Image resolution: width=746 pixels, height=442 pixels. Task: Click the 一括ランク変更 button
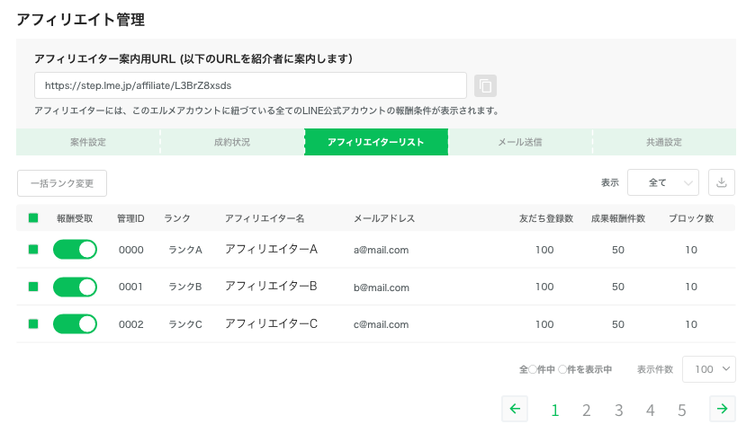click(x=62, y=183)
